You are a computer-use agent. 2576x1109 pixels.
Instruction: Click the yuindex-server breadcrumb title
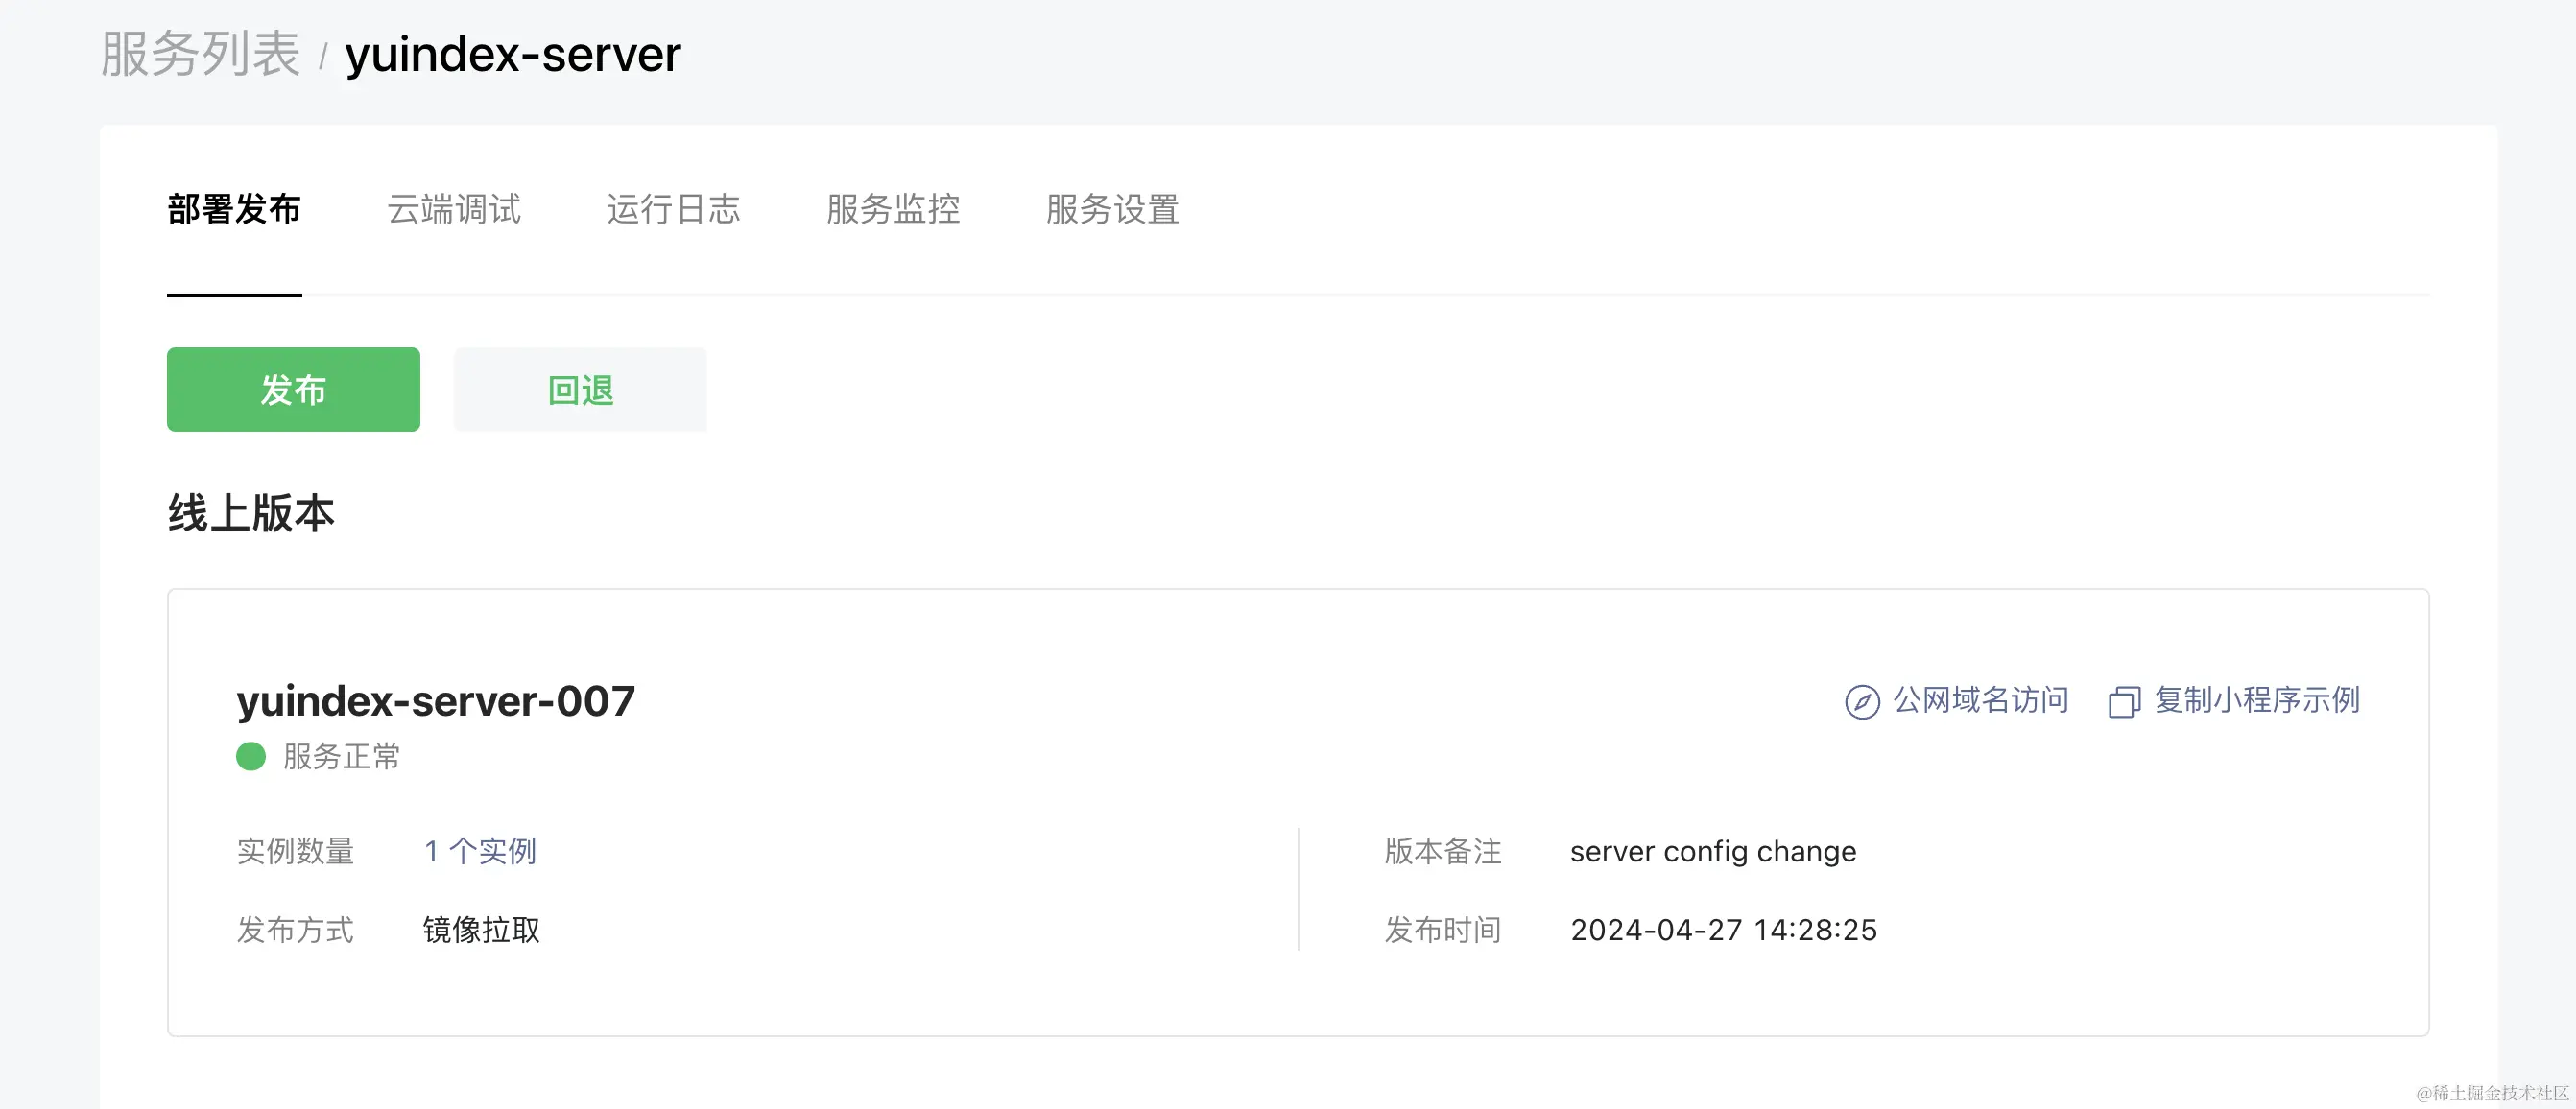[512, 54]
